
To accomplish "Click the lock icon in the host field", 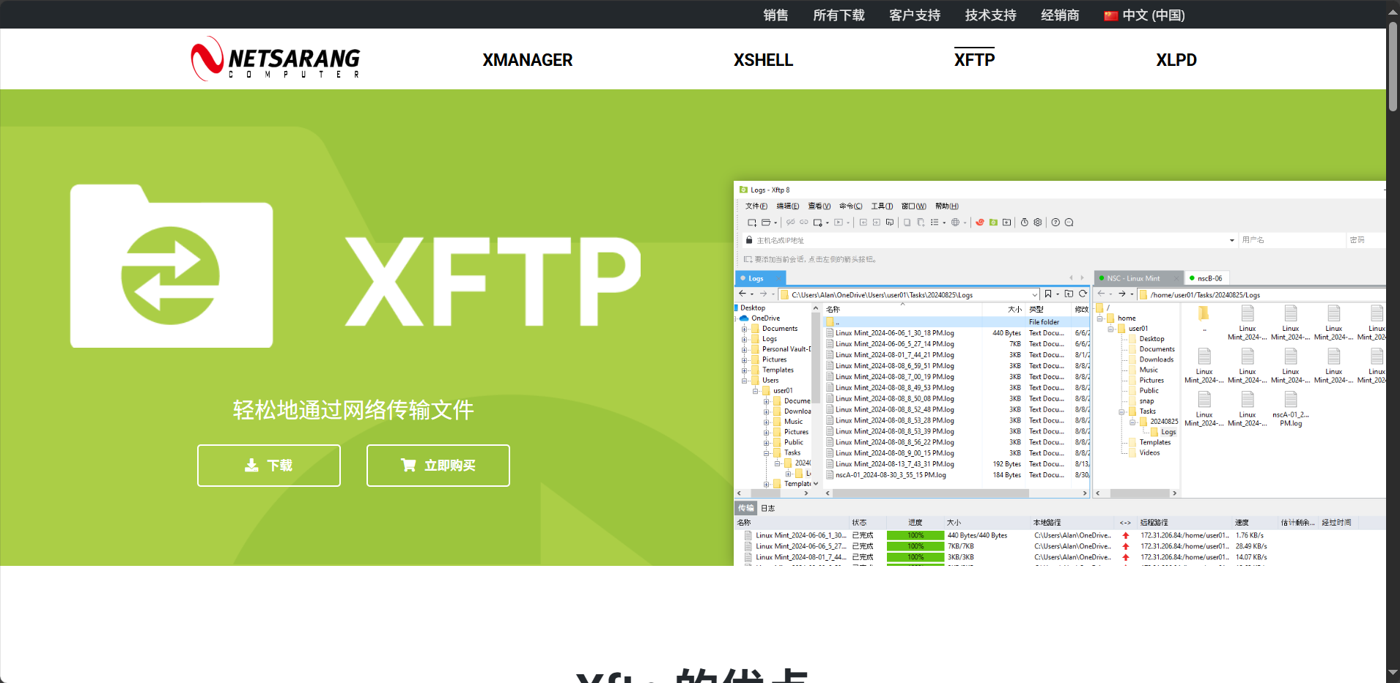I will [x=749, y=240].
